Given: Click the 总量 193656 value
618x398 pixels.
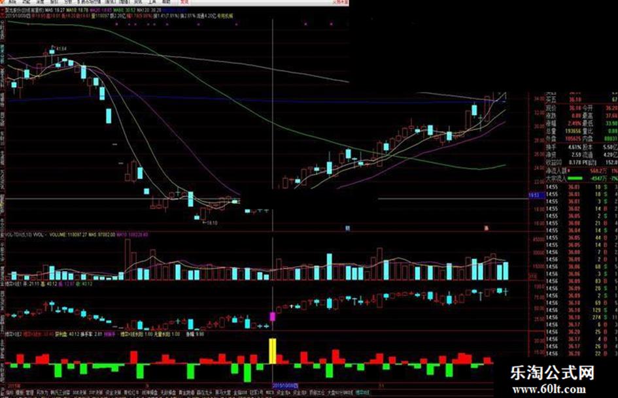Looking at the screenshot, I should click(573, 131).
